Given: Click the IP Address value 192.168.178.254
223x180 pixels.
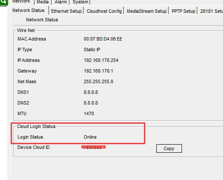Looking at the screenshot, I should pyautogui.click(x=101, y=60).
